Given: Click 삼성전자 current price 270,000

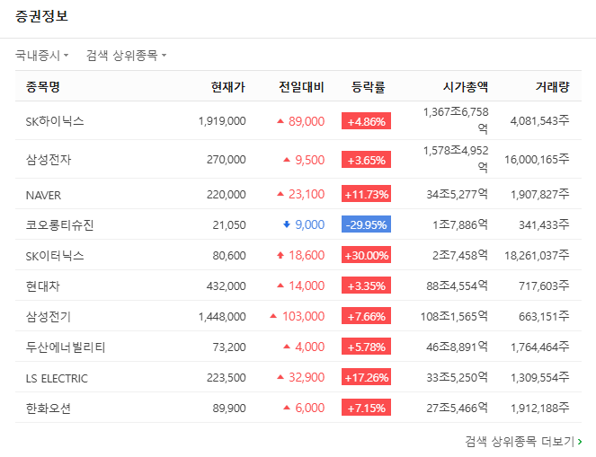Looking at the screenshot, I should pyautogui.click(x=227, y=160).
